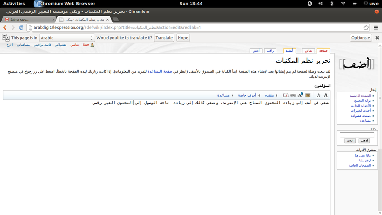
Task: Click the browser forward arrow
Action: (x=13, y=28)
